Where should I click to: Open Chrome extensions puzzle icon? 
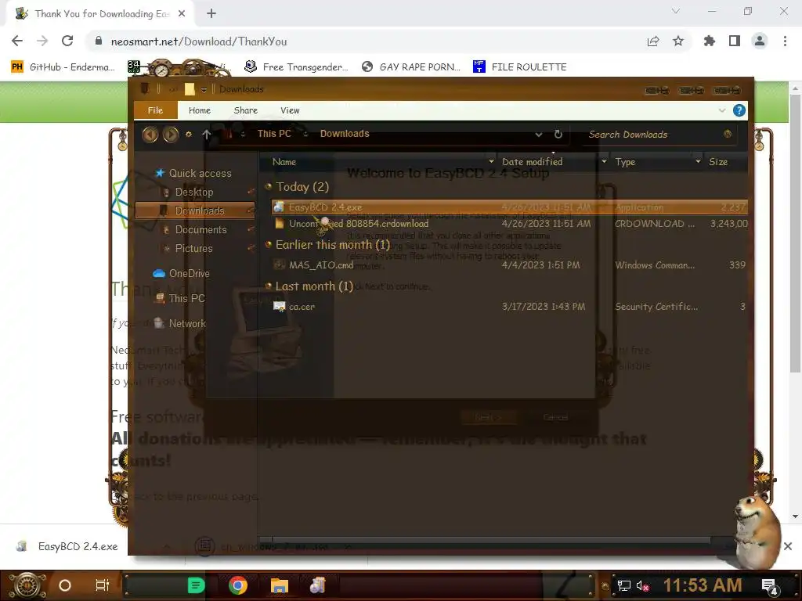[709, 41]
